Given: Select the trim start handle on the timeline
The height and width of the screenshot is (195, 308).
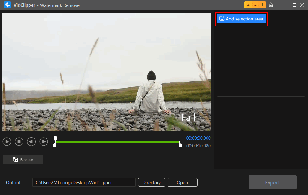Looking at the screenshot, I should coord(55,141).
